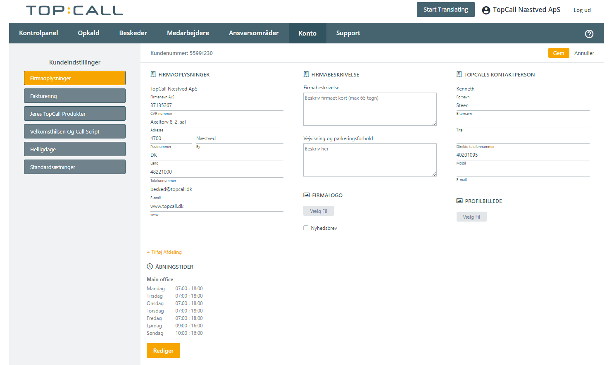Image resolution: width=614 pixels, height=365 pixels.
Task: Click the Direkte telefonnummer field
Action: (523, 138)
